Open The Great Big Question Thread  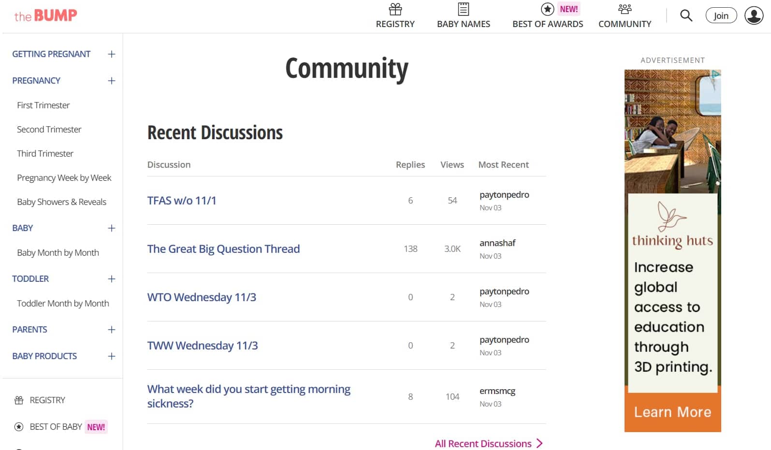pyautogui.click(x=223, y=249)
